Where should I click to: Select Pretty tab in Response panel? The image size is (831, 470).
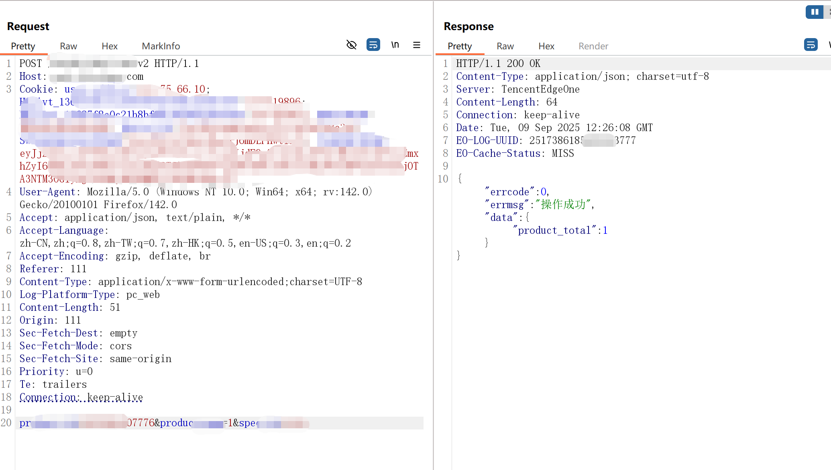click(460, 46)
